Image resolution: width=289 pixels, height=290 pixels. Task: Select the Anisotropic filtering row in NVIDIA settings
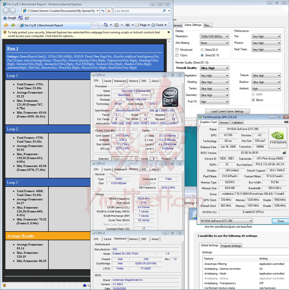point(246,264)
